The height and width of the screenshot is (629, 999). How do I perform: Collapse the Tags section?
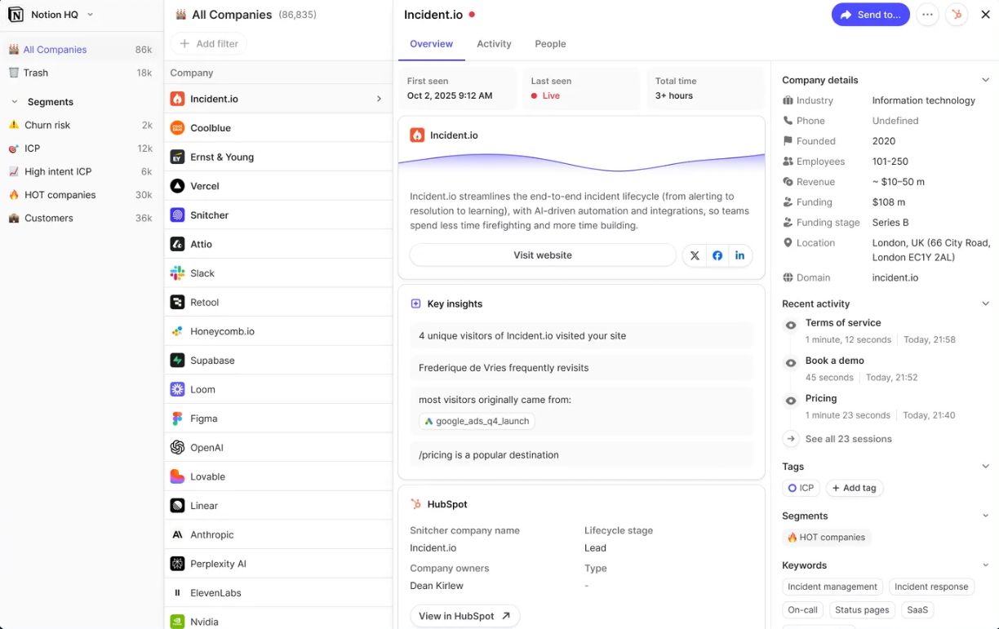pyautogui.click(x=985, y=467)
